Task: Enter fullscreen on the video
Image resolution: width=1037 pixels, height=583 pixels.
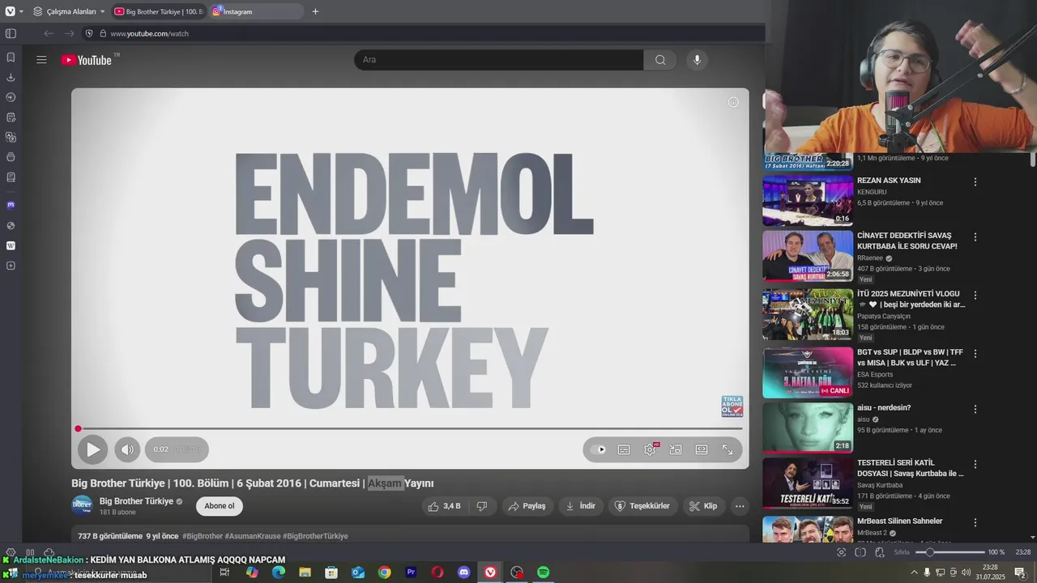Action: point(728,449)
